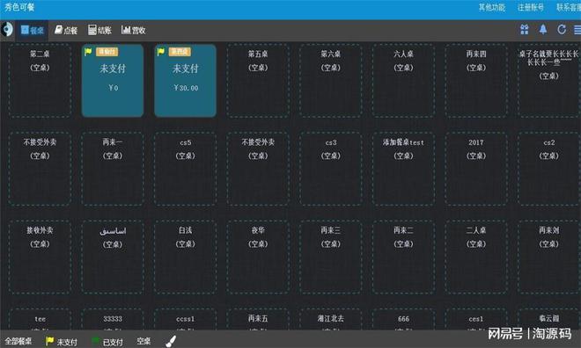The image size is (581, 348).
Task: Select the empty table cs2
Action: (x=548, y=169)
